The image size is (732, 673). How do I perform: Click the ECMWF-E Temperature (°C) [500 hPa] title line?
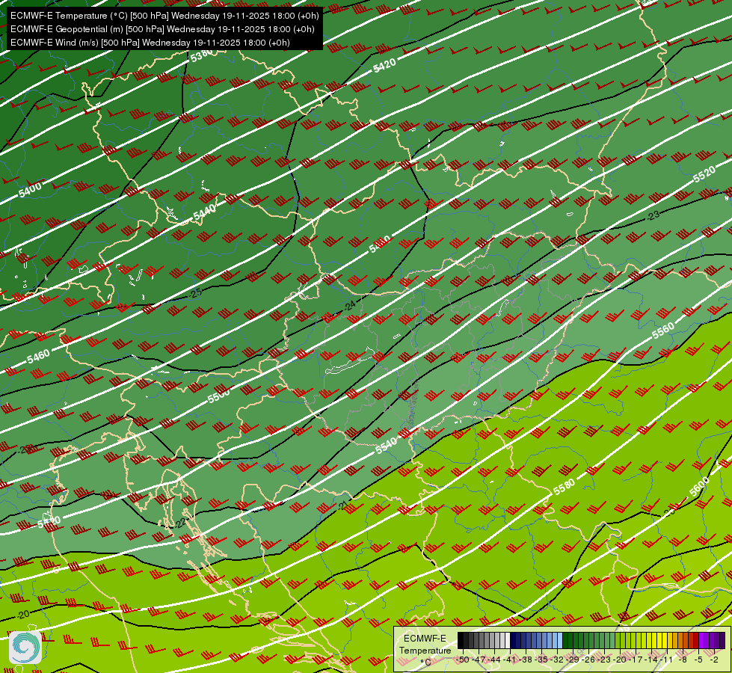click(164, 16)
